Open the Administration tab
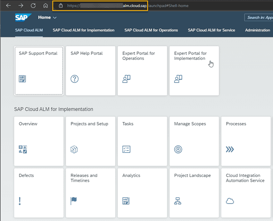Screen dimensions: 273x221 (258, 30)
